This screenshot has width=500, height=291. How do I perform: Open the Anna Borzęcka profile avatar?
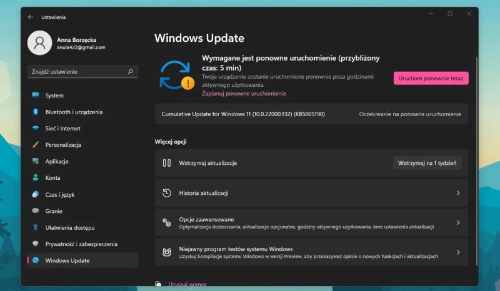[40, 42]
